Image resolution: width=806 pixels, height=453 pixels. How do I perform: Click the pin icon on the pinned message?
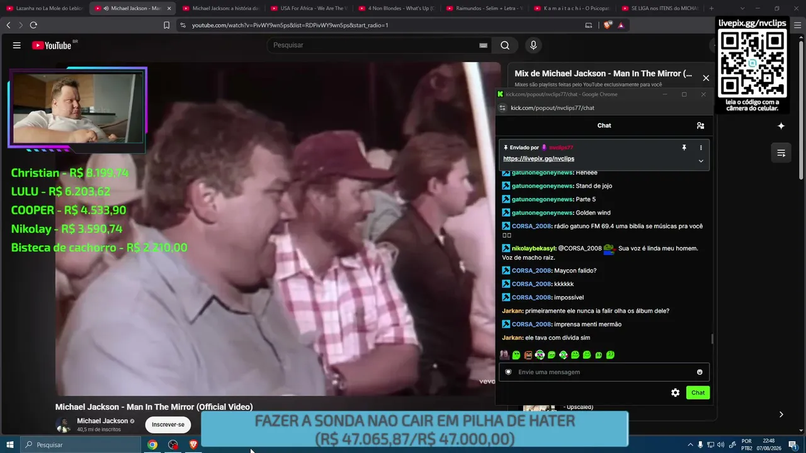[684, 147]
